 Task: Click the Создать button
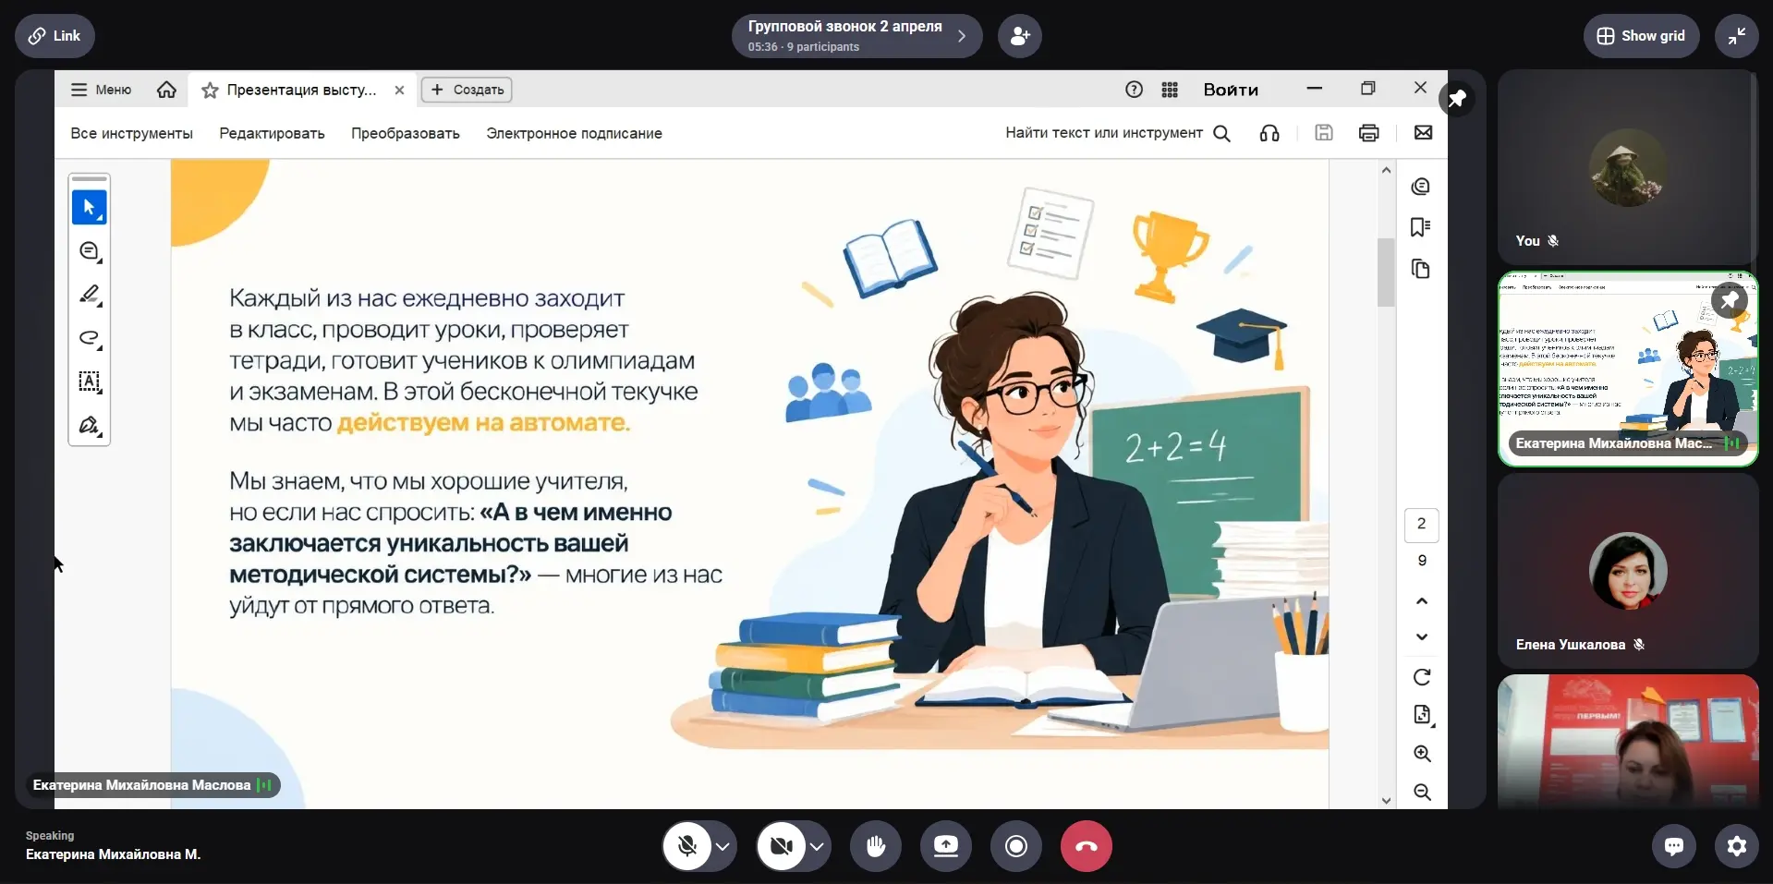click(467, 90)
